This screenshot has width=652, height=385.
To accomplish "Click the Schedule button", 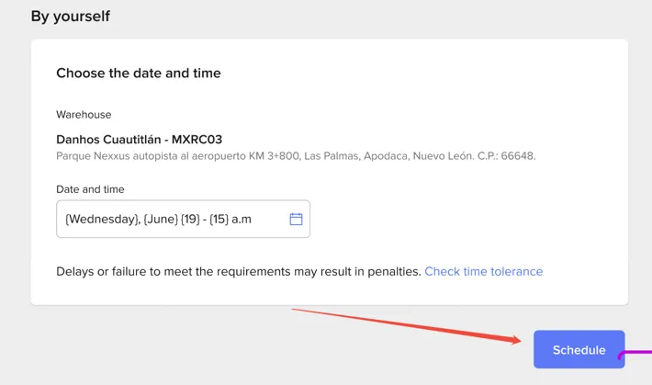I will 579,349.
